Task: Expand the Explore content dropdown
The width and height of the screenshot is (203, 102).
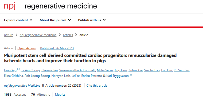Action: [x=18, y=20]
